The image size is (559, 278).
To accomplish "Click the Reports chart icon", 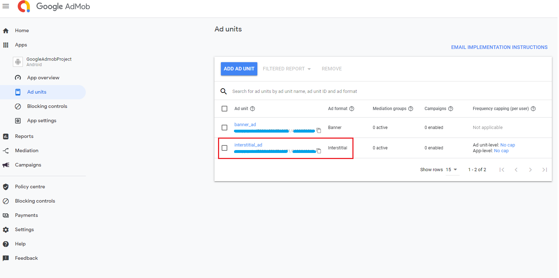I will [x=6, y=136].
